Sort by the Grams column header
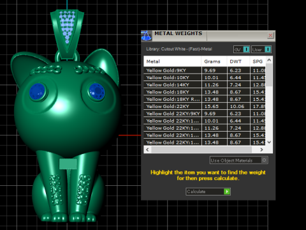Image resolution: width=306 pixels, height=230 pixels. click(214, 61)
